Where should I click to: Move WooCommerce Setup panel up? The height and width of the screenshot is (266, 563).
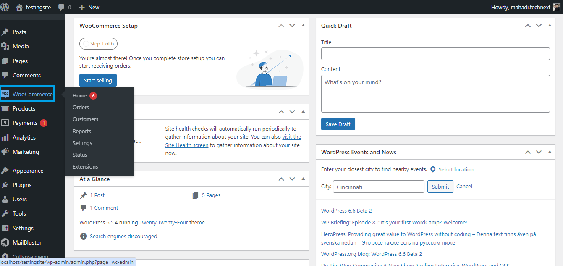tap(281, 26)
